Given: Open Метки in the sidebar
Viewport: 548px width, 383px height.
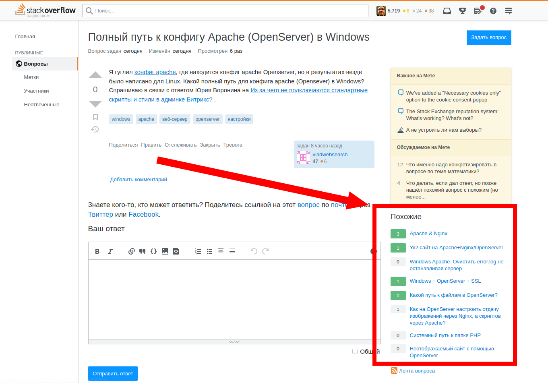Looking at the screenshot, I should 31,77.
